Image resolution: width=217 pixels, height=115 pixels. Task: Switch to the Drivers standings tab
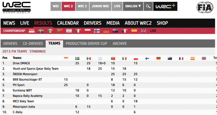10,44
